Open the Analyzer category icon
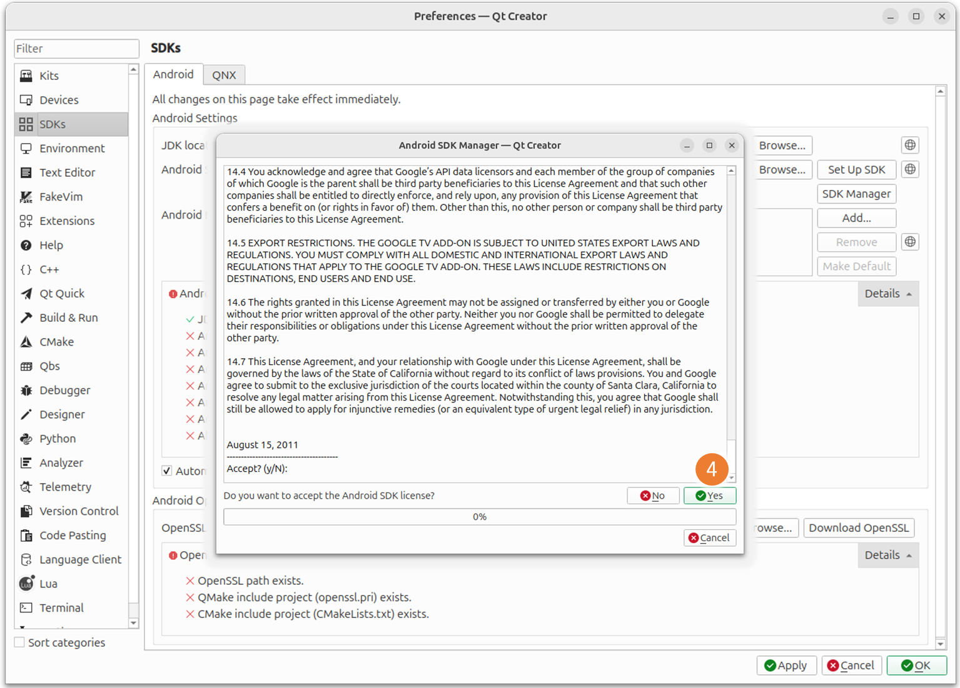The width and height of the screenshot is (960, 688). (x=26, y=463)
